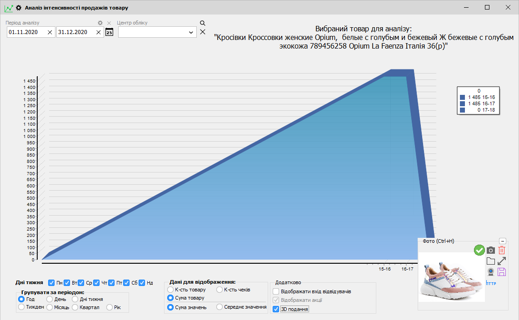Image resolution: width=519 pixels, height=320 pixels.
Task: Expand photo with diagonal arrows icon
Action: pos(502,261)
